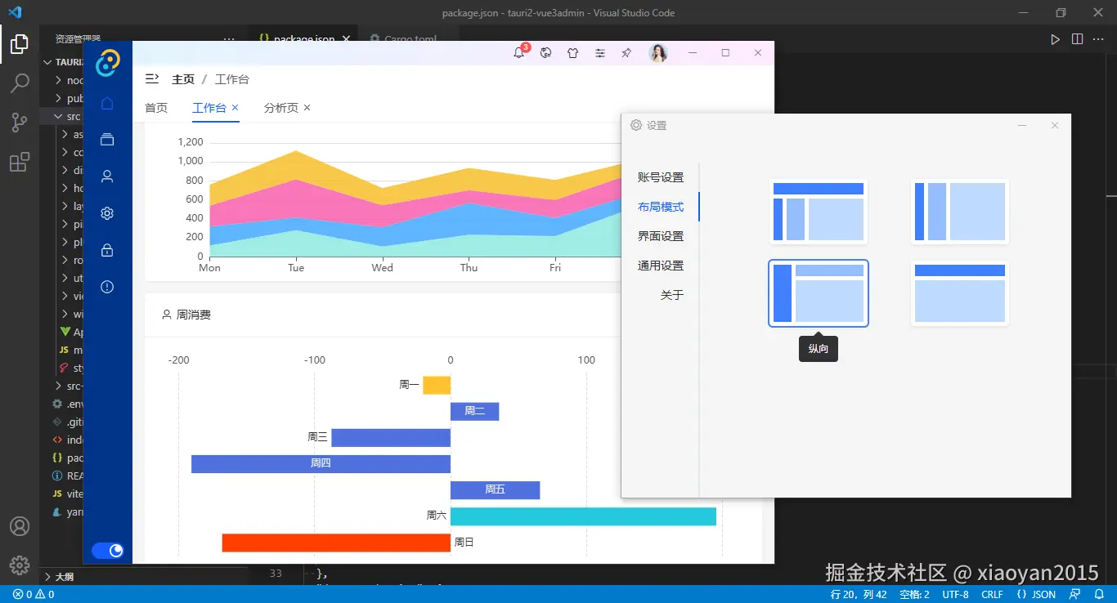Click the language switch globe icon

pos(546,53)
